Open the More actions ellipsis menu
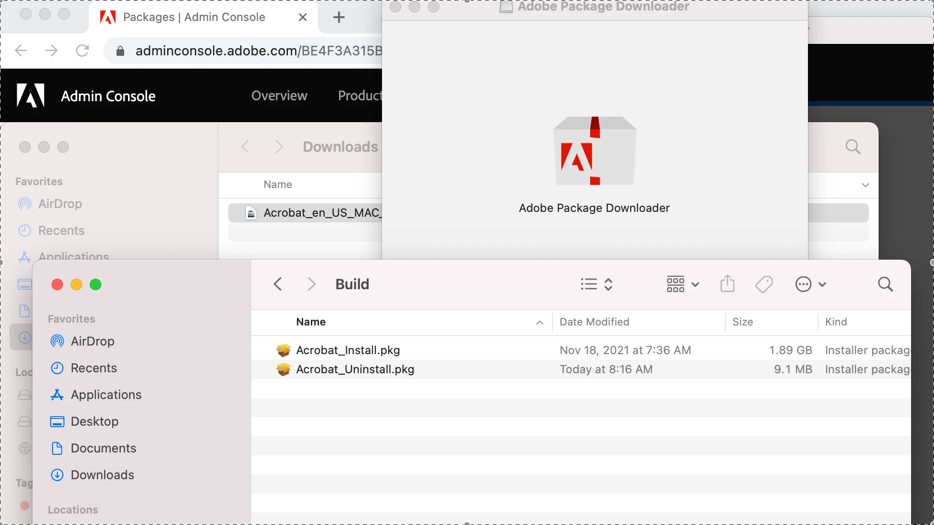The image size is (934, 525). coord(810,284)
